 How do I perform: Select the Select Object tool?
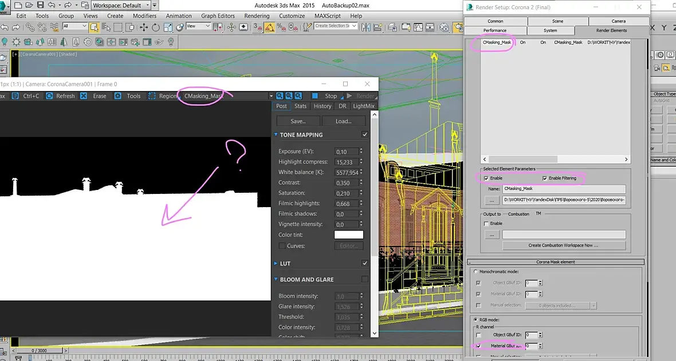pyautogui.click(x=94, y=27)
